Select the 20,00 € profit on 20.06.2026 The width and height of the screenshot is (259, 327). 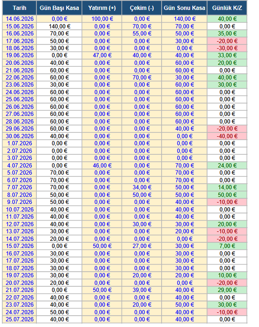[227, 63]
